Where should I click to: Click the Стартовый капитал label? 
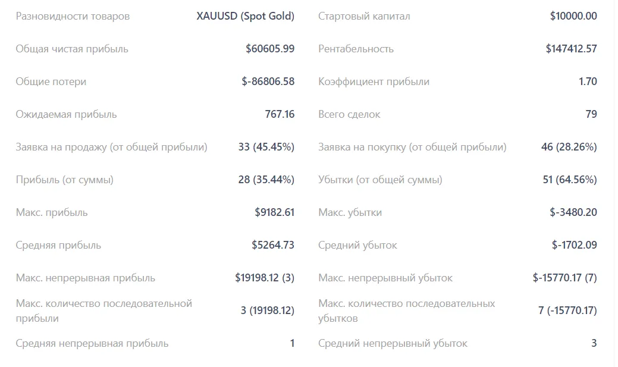coord(364,16)
